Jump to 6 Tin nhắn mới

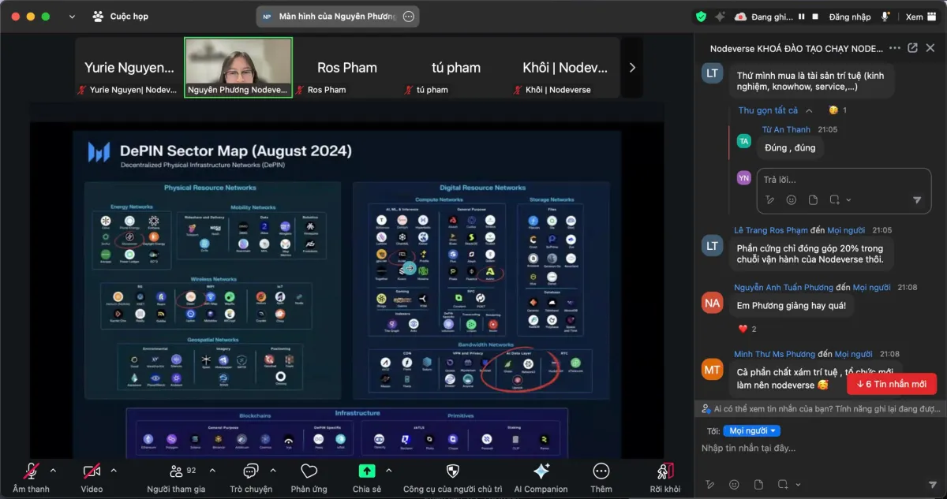tap(892, 384)
